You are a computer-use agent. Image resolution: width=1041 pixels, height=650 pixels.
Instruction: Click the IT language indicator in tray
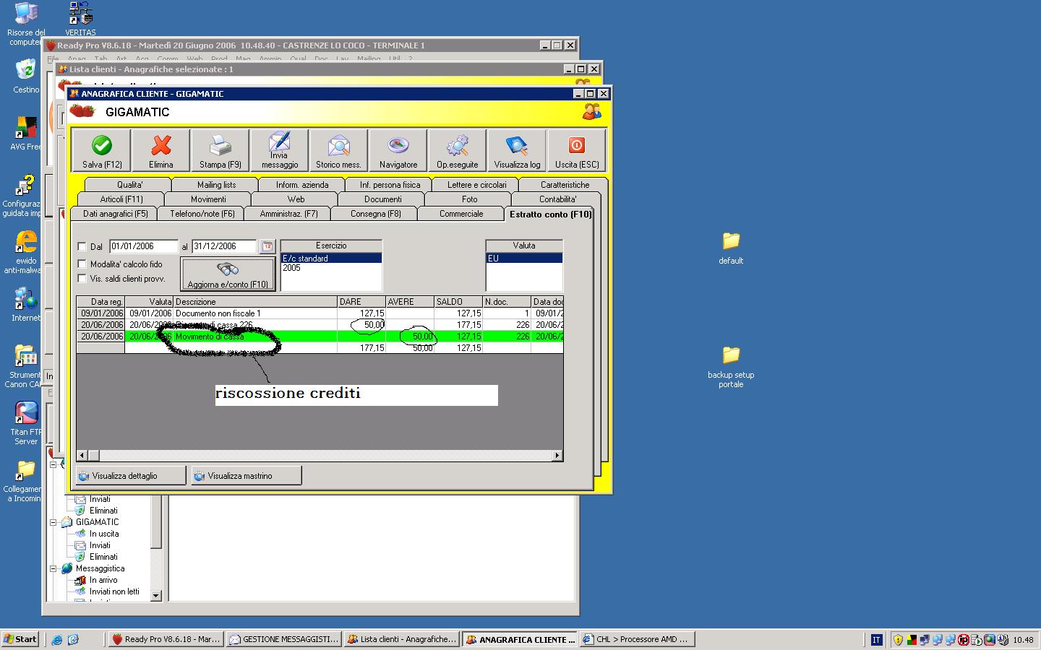coord(876,640)
